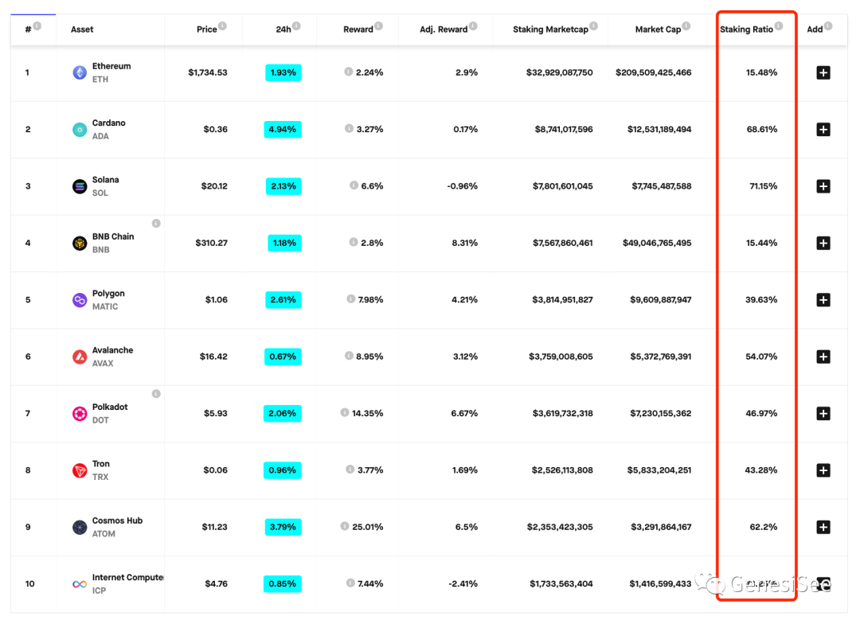The width and height of the screenshot is (860, 620).
Task: Open info icon beside Market Cap header
Action: point(686,25)
